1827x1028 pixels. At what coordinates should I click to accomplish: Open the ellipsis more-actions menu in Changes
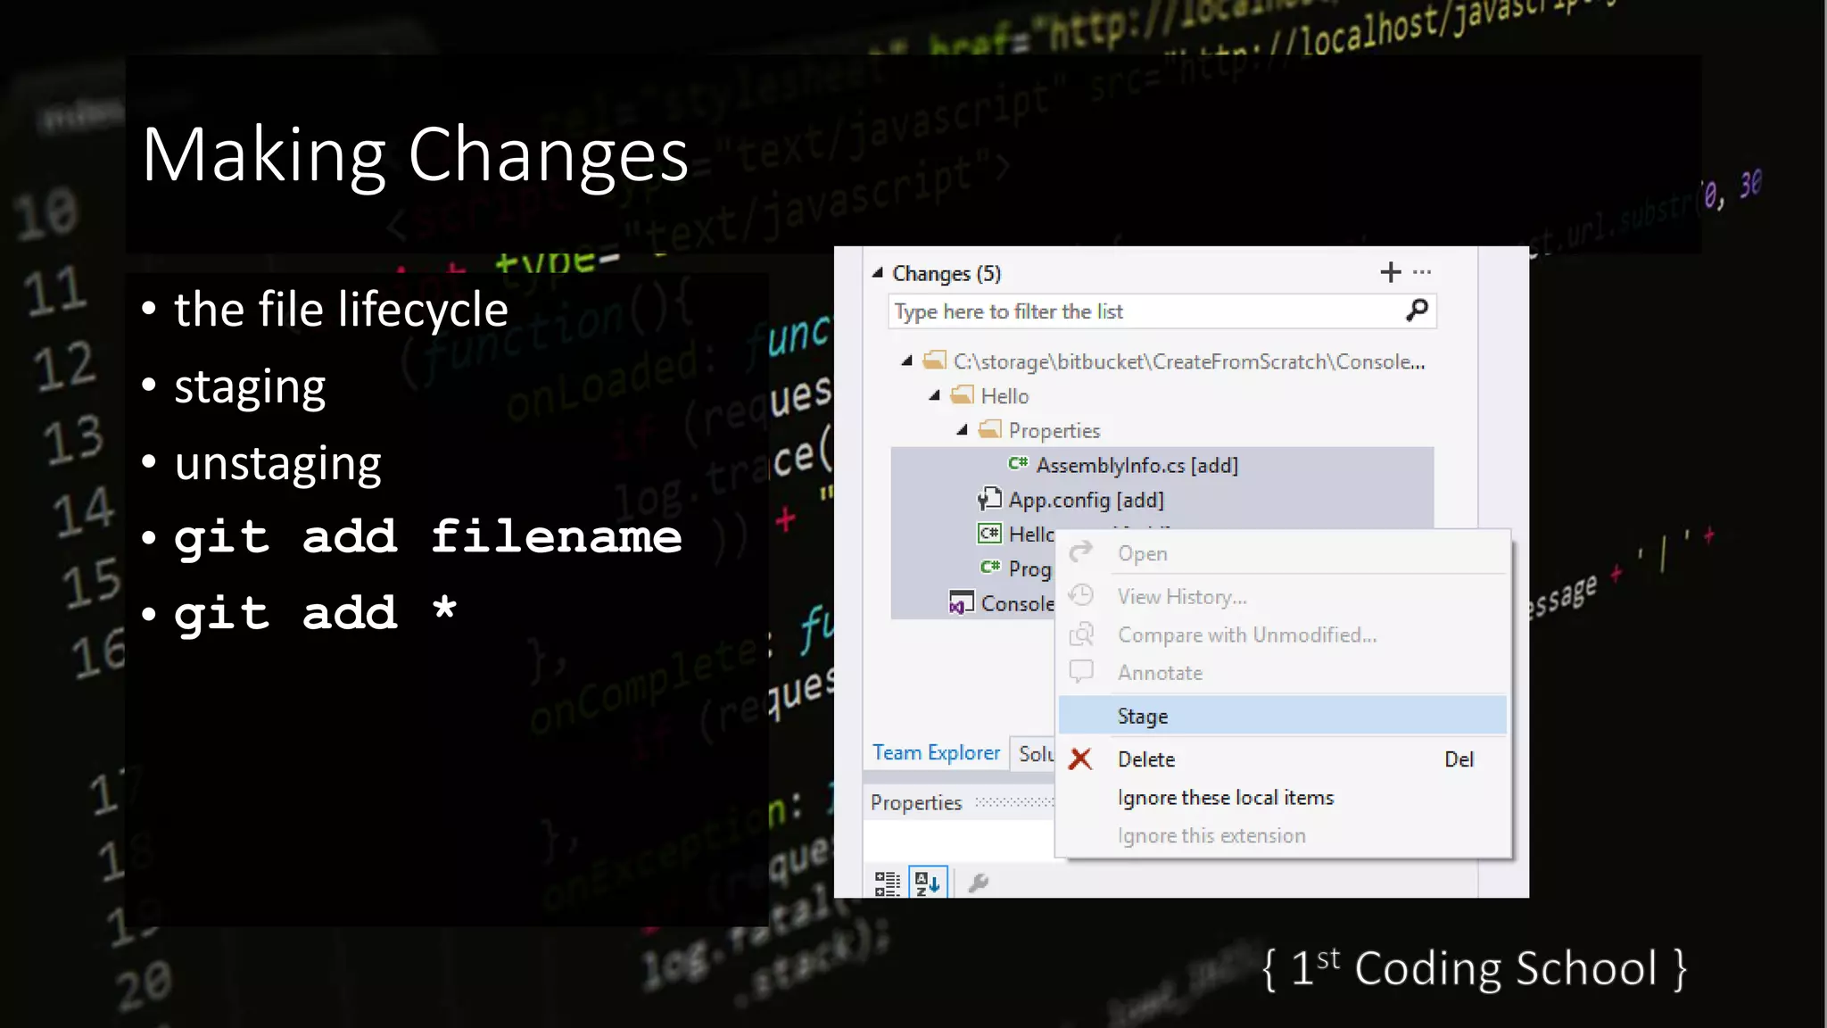tap(1422, 272)
